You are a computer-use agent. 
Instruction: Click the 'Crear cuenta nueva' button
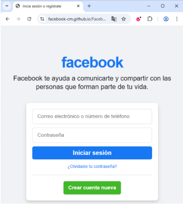click(x=92, y=188)
